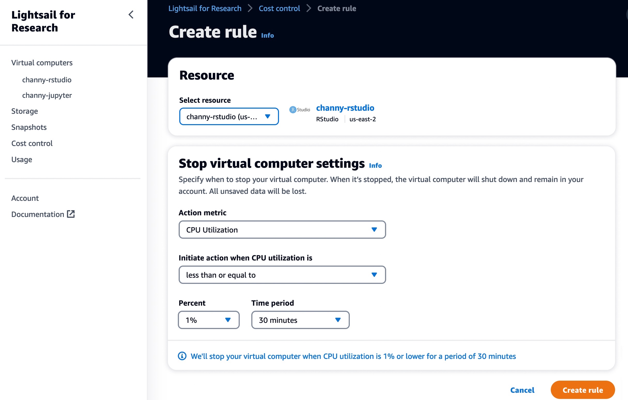Click the Cancel button

pyautogui.click(x=522, y=390)
